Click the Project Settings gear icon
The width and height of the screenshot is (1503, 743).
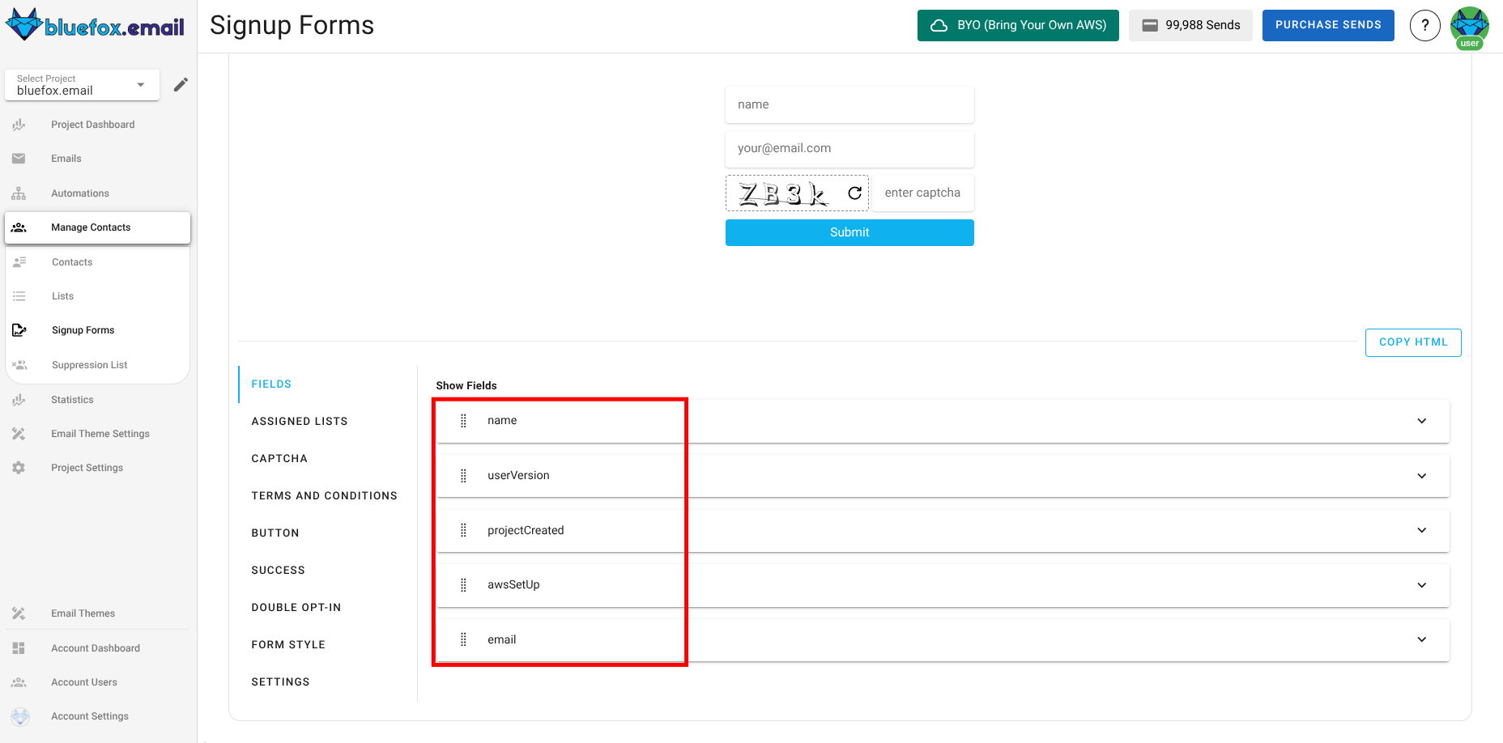pos(19,467)
